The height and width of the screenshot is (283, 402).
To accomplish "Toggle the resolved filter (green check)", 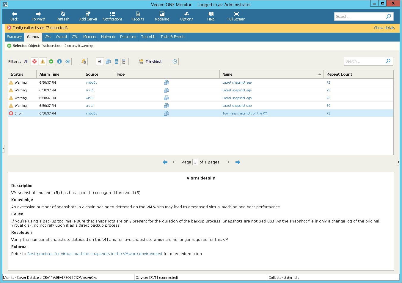I will pyautogui.click(x=51, y=61).
